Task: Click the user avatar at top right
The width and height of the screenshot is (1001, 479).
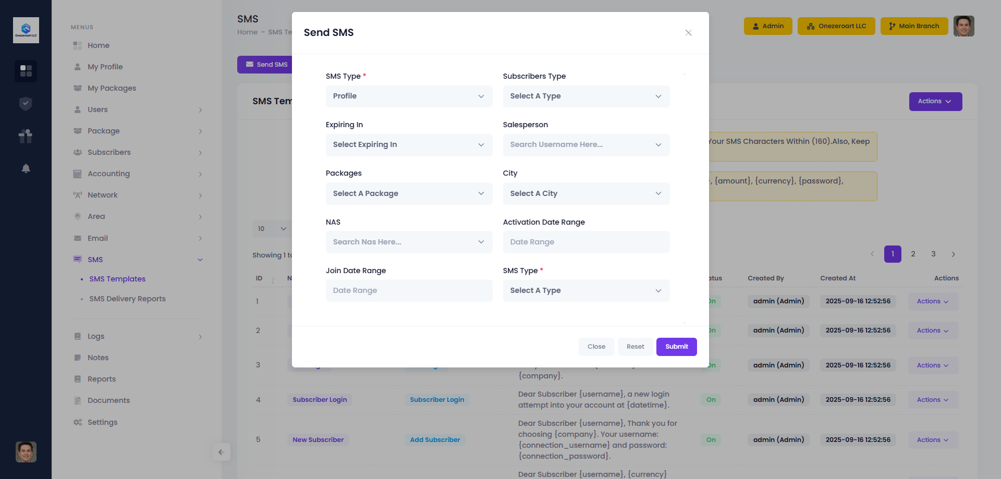Action: coord(963,26)
